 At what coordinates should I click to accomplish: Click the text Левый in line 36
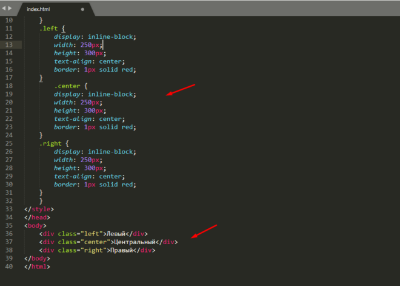click(116, 234)
